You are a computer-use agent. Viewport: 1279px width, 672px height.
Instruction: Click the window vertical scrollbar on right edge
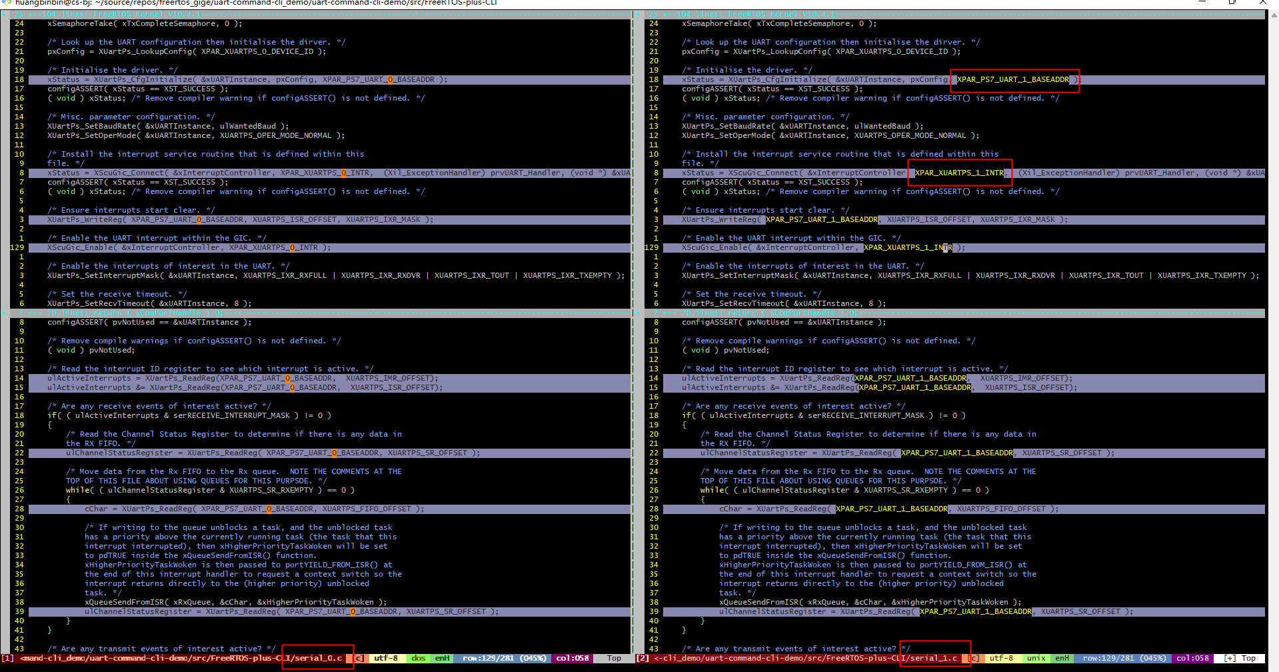point(1272,333)
